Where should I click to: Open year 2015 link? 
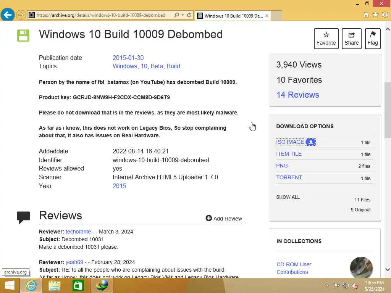[119, 186]
